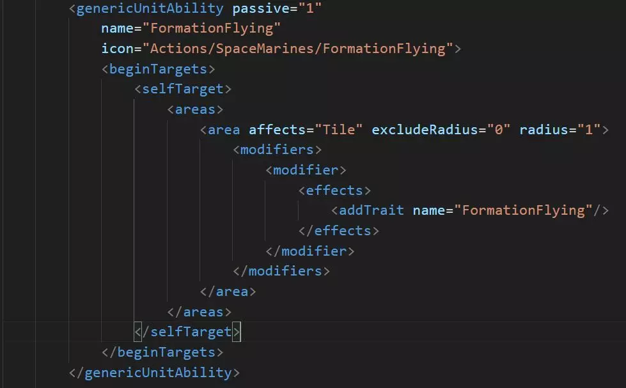Click the excludeRadius attribute value "0"
This screenshot has width=626, height=388.
(x=499, y=130)
